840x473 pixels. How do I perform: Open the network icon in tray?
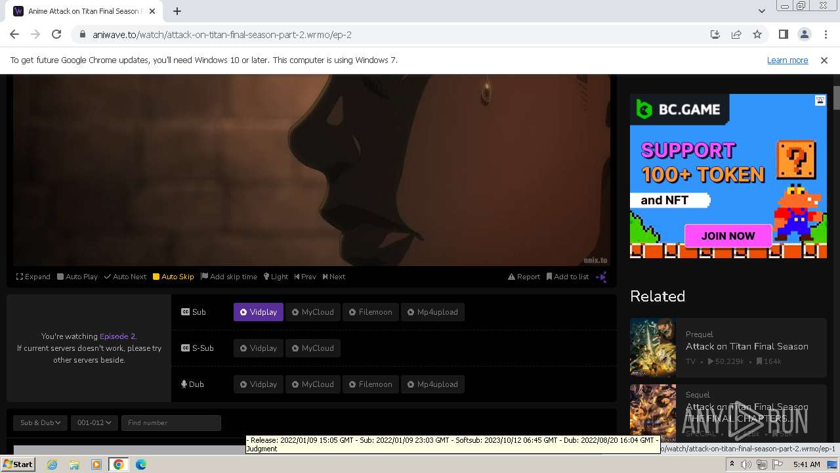click(762, 464)
